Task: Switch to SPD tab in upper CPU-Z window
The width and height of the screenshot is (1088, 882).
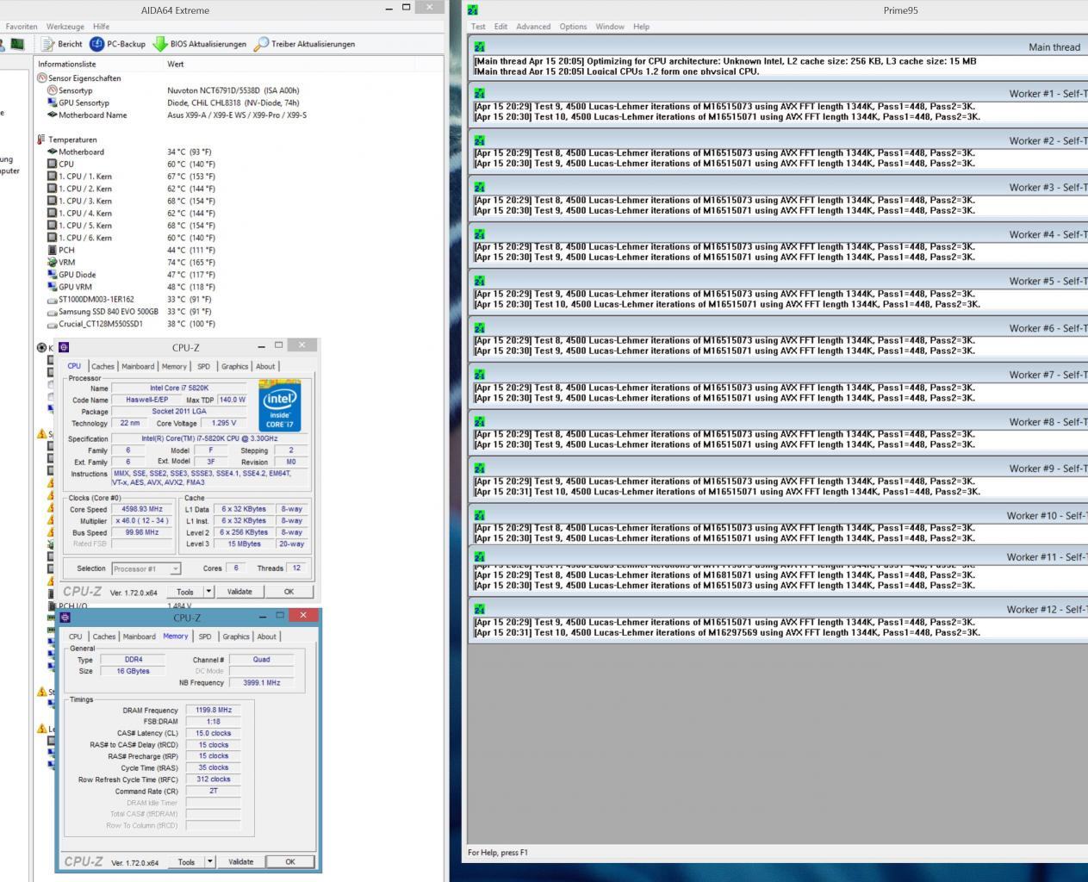Action: [203, 366]
